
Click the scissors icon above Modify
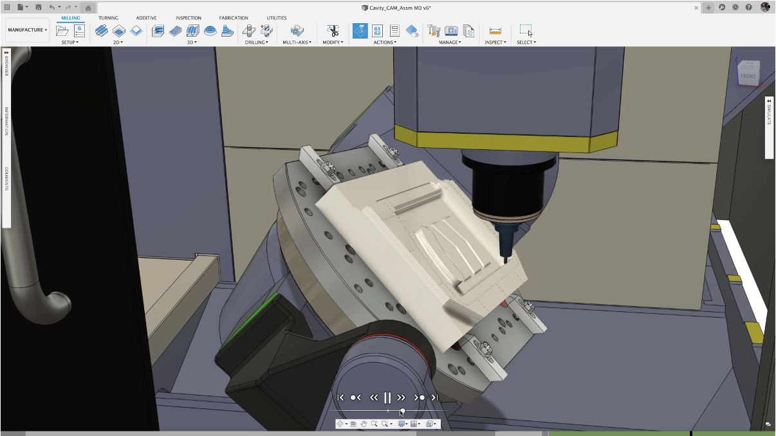pos(333,31)
